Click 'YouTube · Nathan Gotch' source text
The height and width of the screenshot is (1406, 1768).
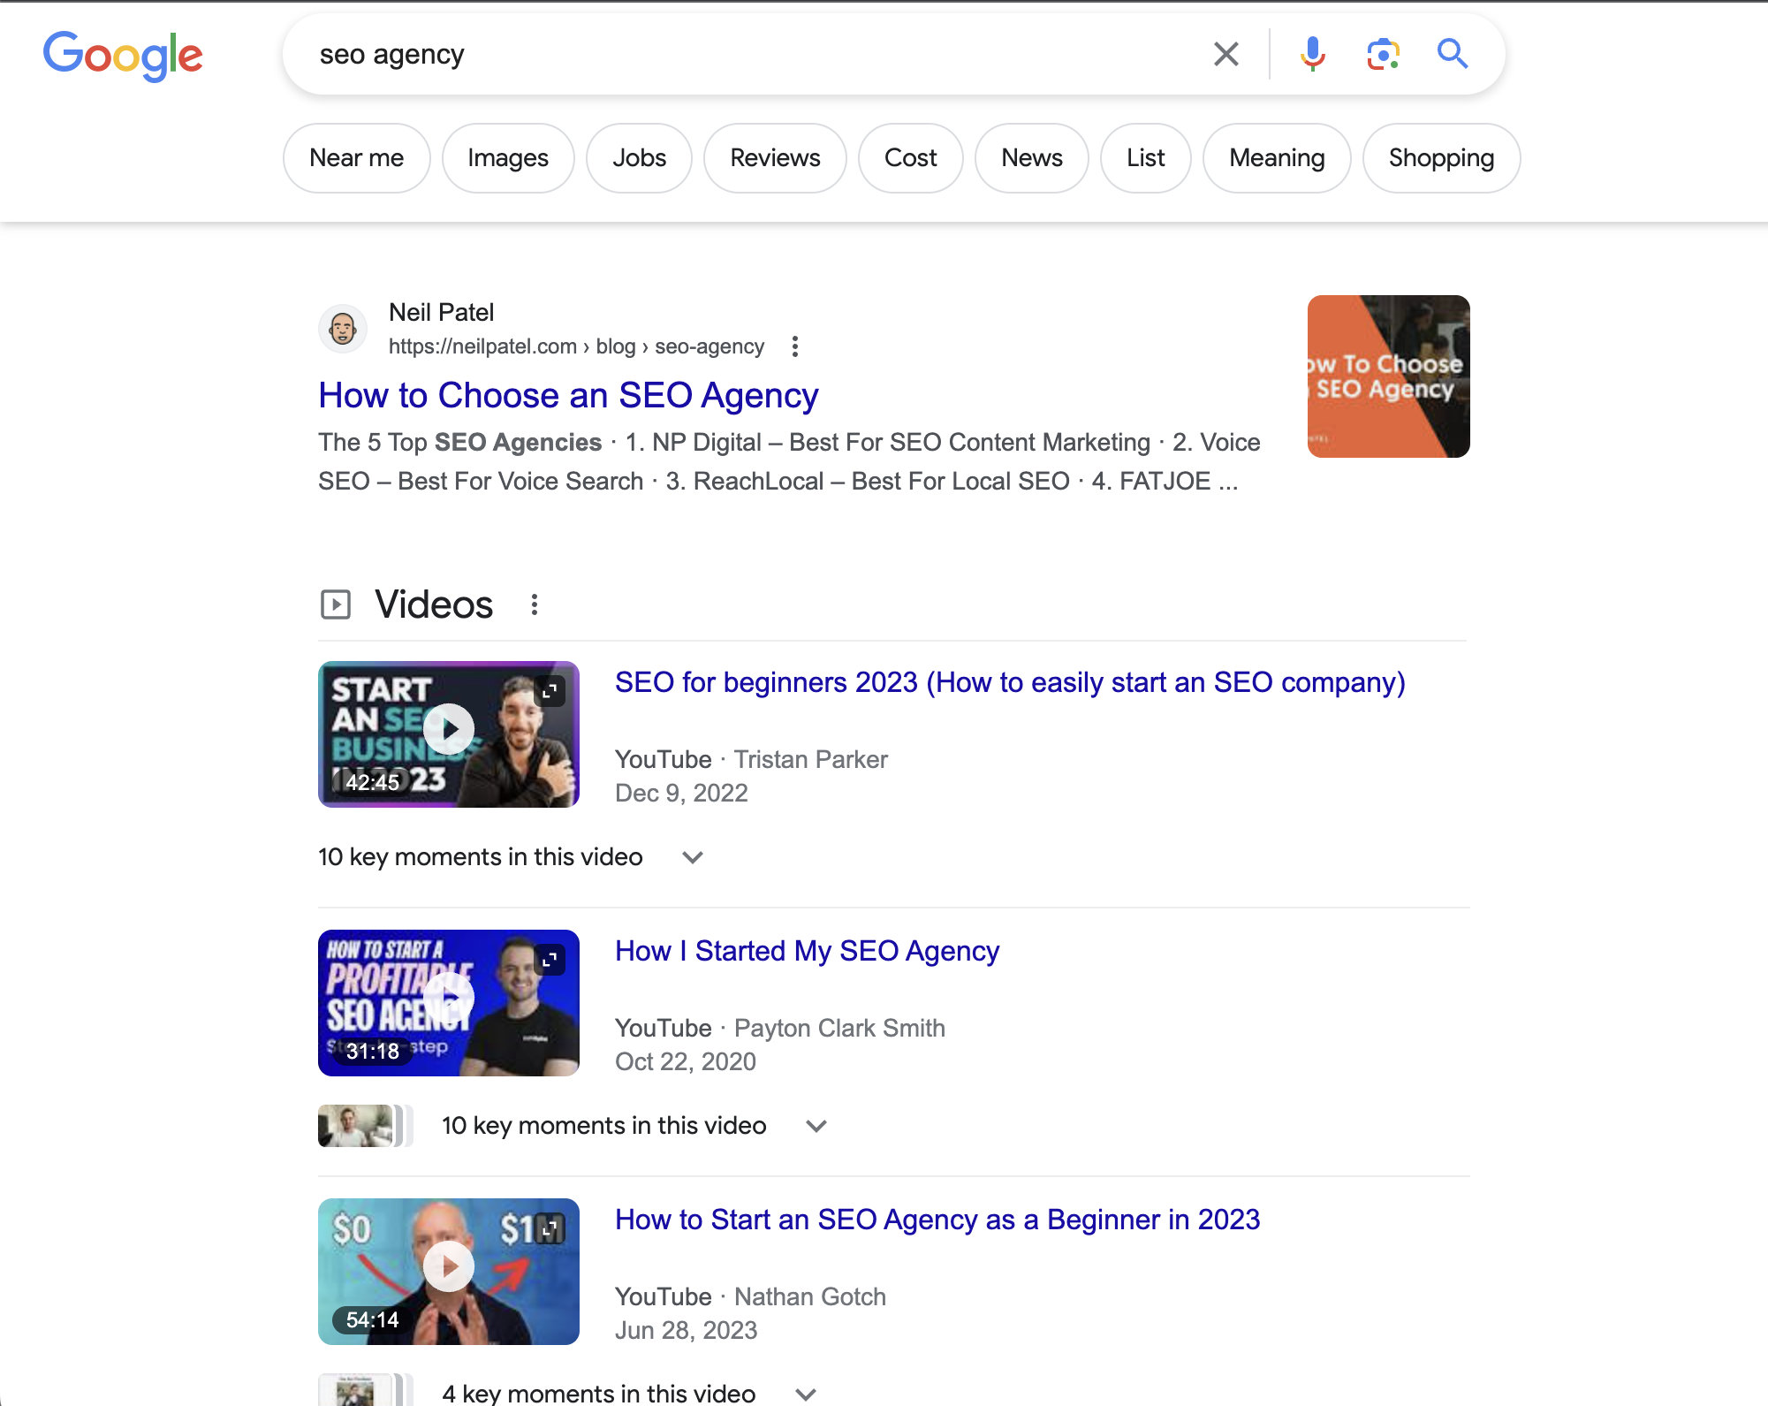pyautogui.click(x=750, y=1296)
